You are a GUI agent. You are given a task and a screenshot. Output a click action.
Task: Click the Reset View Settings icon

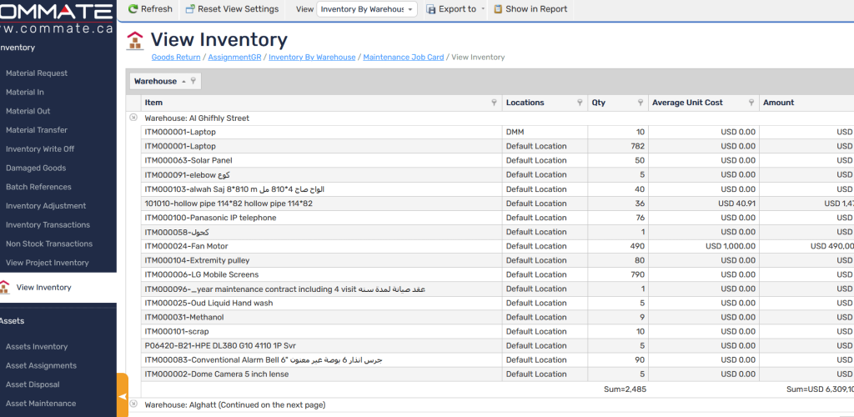click(190, 9)
